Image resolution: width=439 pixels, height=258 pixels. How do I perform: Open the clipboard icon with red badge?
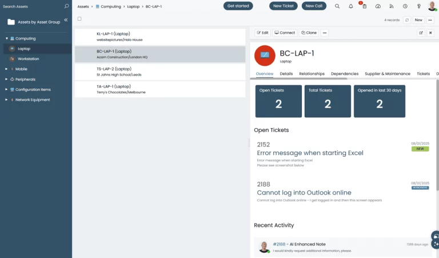pos(364,6)
